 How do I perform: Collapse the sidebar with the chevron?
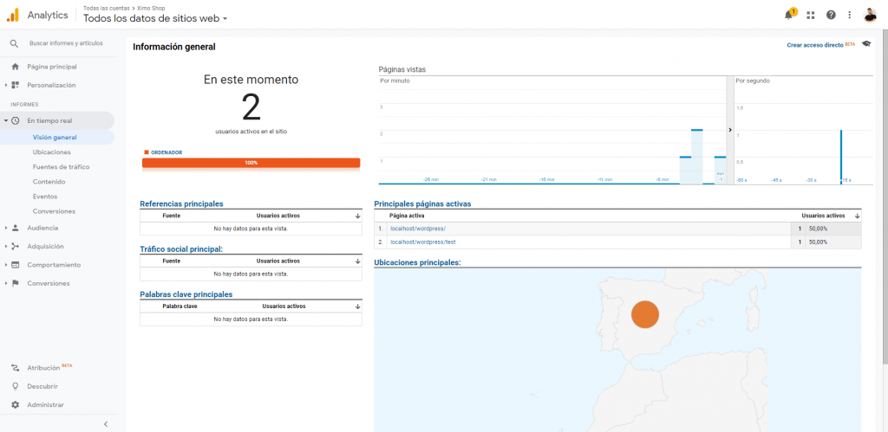106,424
